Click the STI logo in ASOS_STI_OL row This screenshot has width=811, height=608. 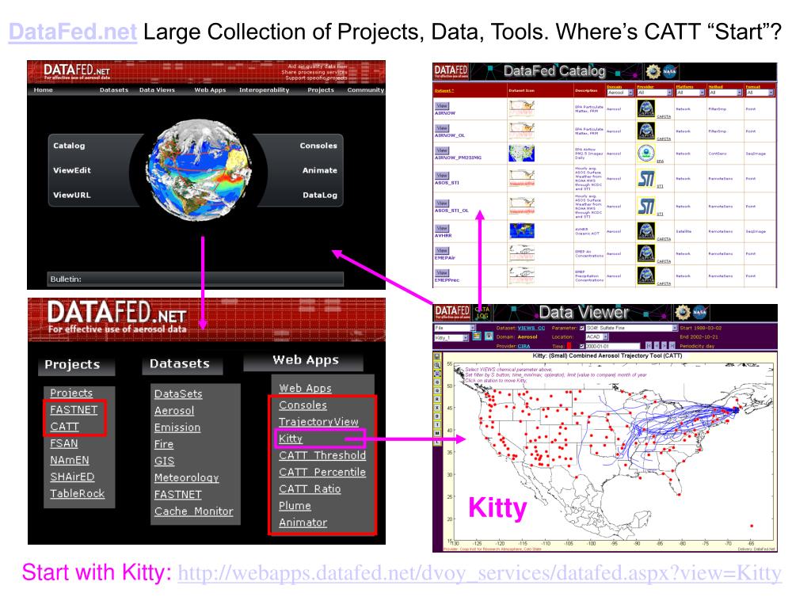point(646,207)
